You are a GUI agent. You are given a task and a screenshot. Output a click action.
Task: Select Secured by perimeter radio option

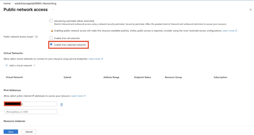(51, 21)
